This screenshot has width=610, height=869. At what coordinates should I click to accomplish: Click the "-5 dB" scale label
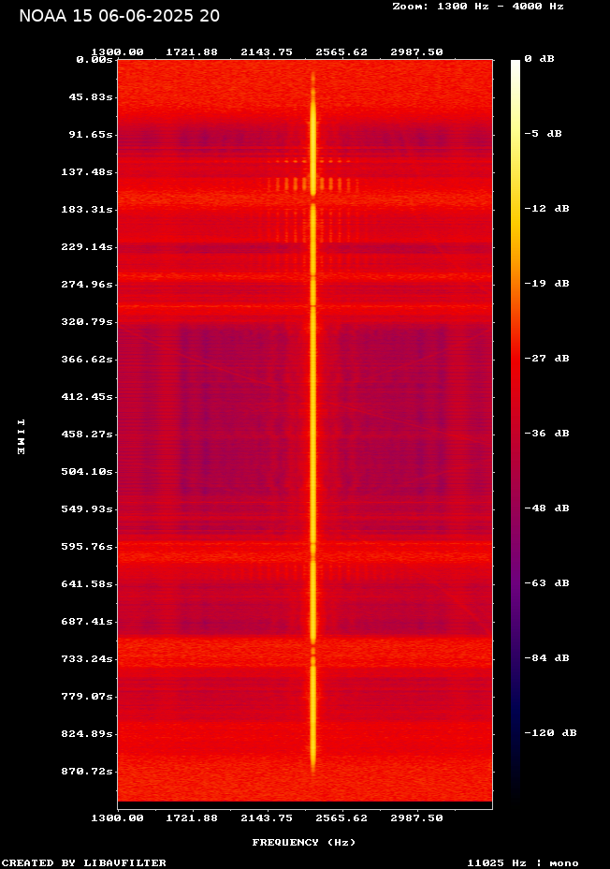pyautogui.click(x=543, y=134)
